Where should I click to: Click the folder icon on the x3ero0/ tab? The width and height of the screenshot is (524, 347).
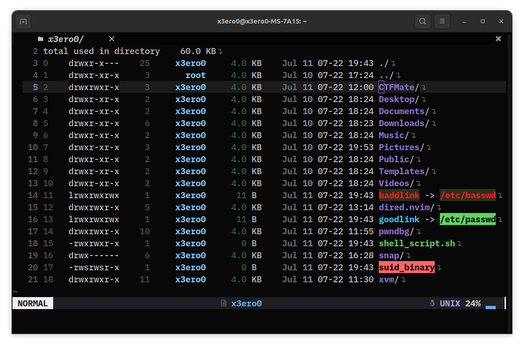click(40, 39)
